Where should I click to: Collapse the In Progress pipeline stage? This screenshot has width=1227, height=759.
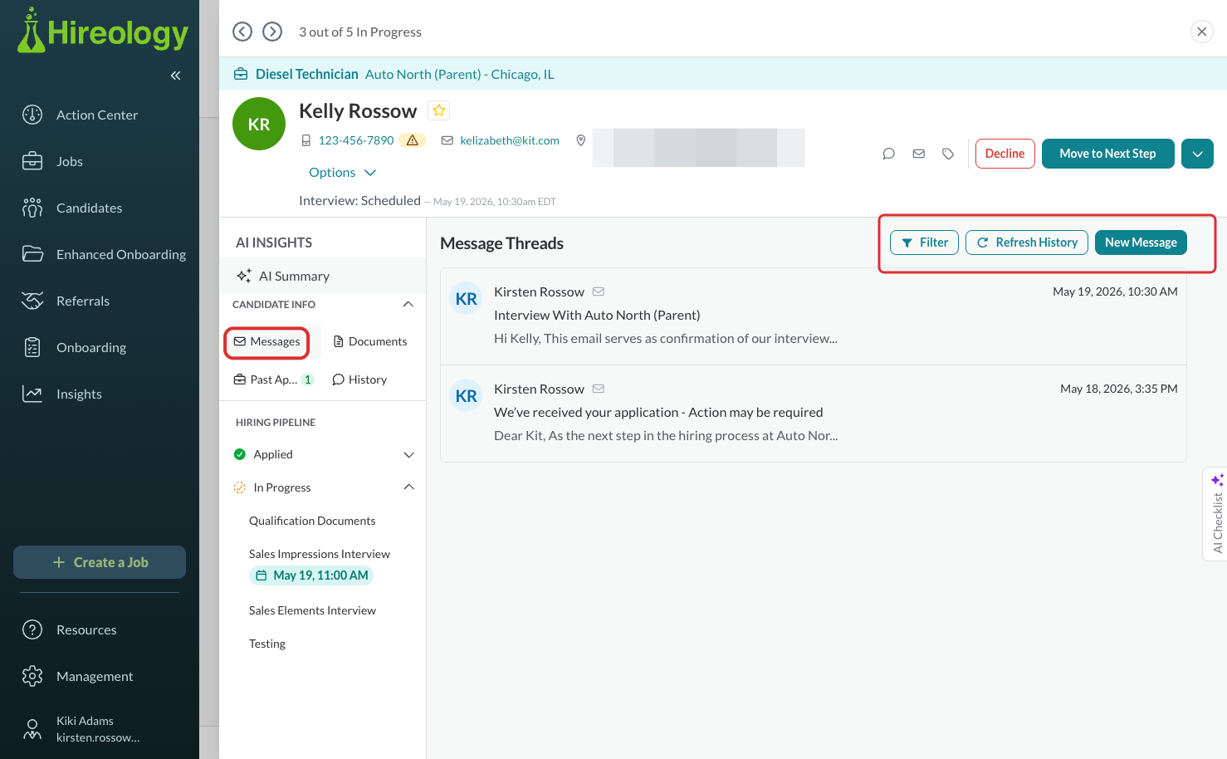[x=408, y=487]
